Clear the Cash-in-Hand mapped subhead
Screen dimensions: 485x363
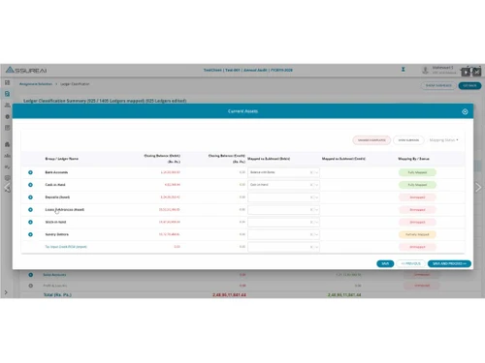pos(311,185)
